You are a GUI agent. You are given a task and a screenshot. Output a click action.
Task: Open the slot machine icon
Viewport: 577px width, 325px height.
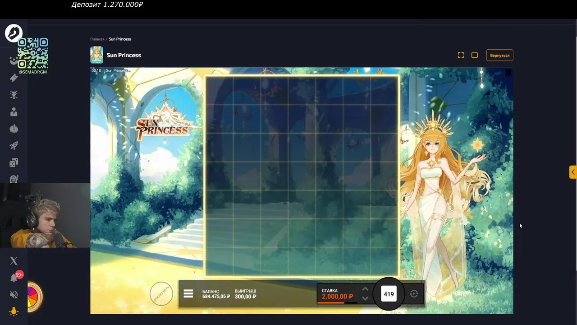14,179
